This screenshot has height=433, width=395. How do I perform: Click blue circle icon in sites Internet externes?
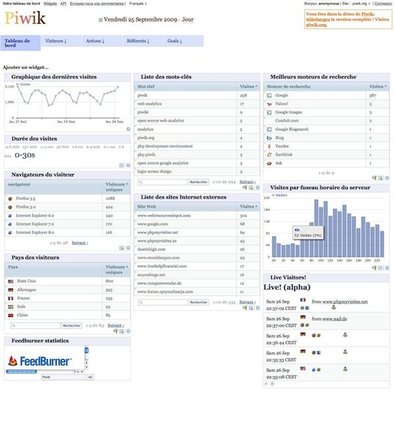point(257,308)
